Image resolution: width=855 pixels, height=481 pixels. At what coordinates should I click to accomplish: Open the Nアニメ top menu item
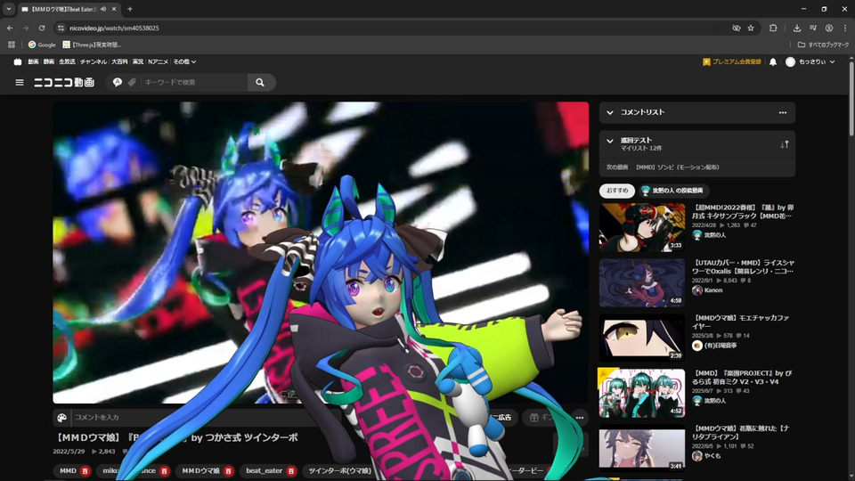point(159,61)
